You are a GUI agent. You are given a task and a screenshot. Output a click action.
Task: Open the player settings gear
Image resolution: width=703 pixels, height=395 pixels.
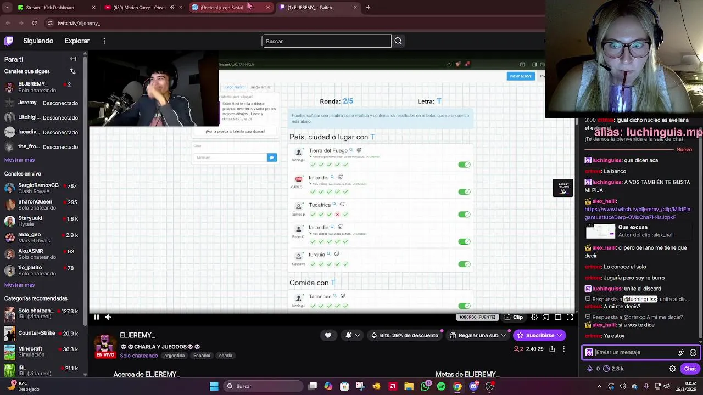tap(534, 317)
